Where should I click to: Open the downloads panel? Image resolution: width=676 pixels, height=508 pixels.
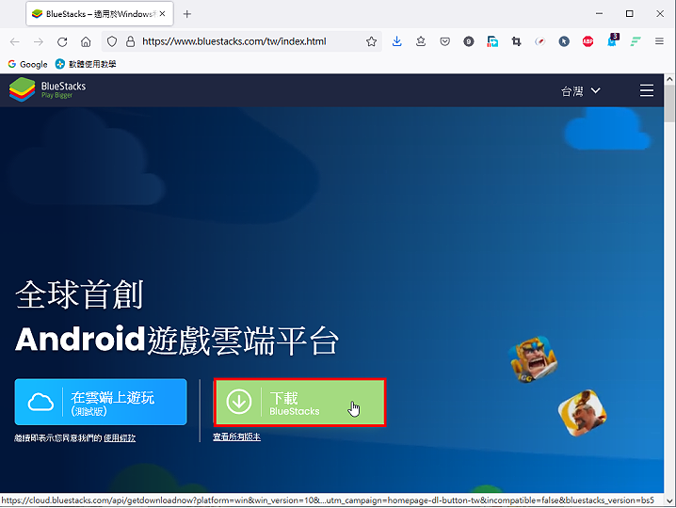point(397,41)
